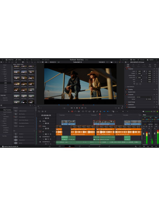Viewport: 159px width, 206px height.
Task: Open the Project Manager home icon in the bottom bar
Action: pyautogui.click(x=152, y=147)
